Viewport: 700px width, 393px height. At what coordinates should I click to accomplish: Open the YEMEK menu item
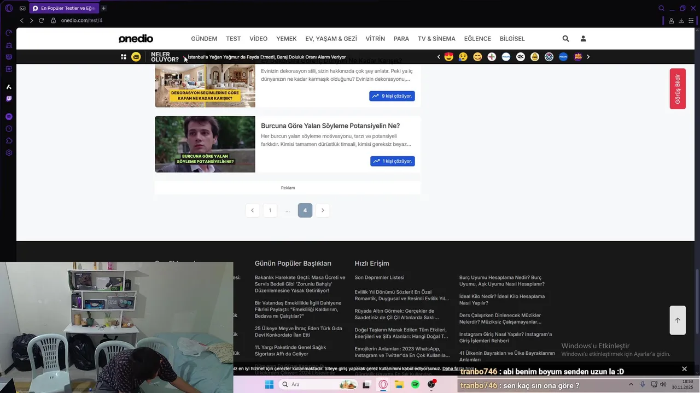click(x=287, y=39)
